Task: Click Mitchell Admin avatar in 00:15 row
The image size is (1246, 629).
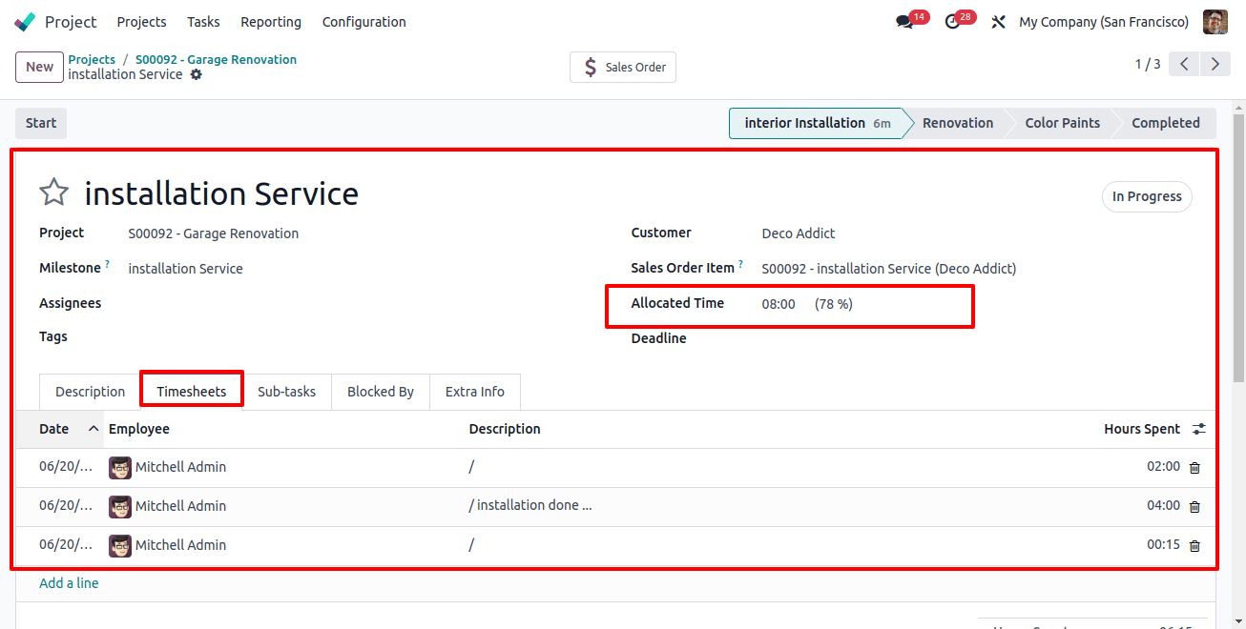Action: [120, 545]
